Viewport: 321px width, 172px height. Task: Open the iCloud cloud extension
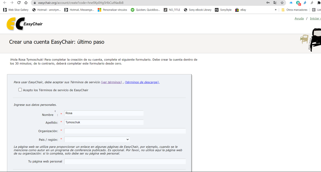(x=291, y=3)
